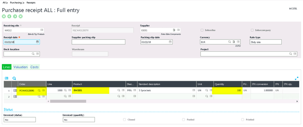
Task: Search Line 1000 with magnifier icon
Action: [x=65, y=90]
